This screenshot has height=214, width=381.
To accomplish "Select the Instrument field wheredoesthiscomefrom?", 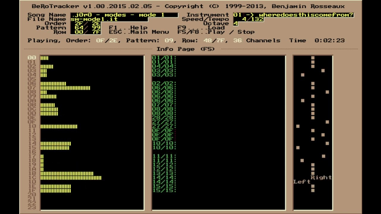I will coord(293,15).
